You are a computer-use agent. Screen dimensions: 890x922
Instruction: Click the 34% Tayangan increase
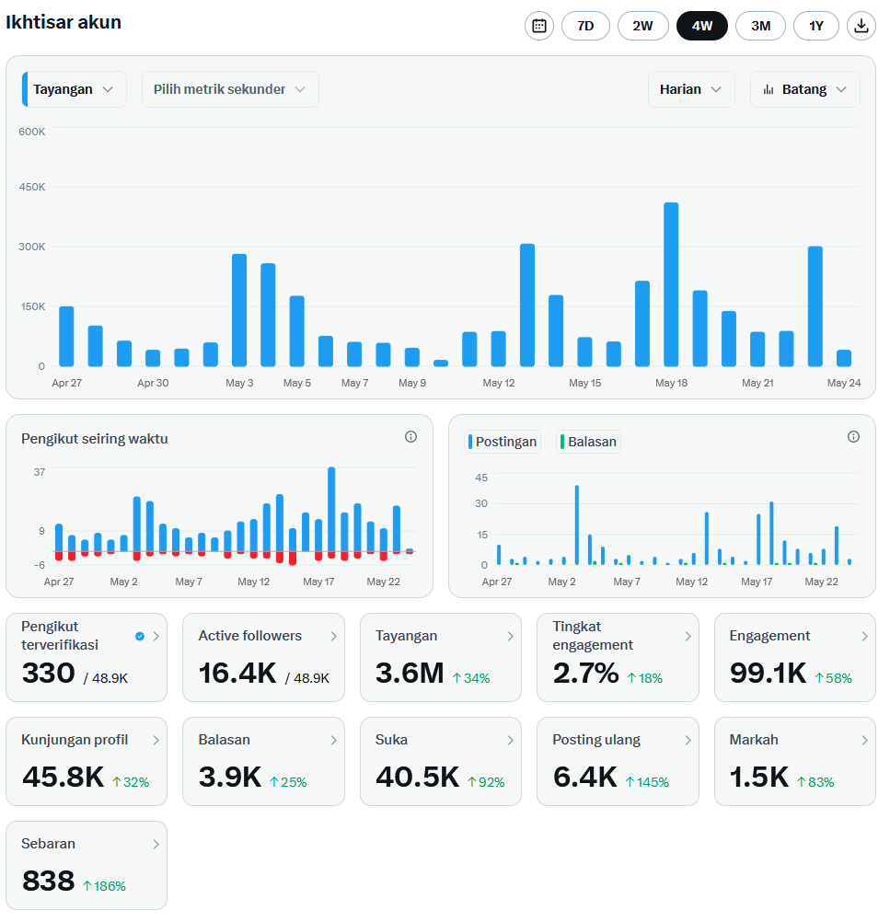(x=471, y=678)
